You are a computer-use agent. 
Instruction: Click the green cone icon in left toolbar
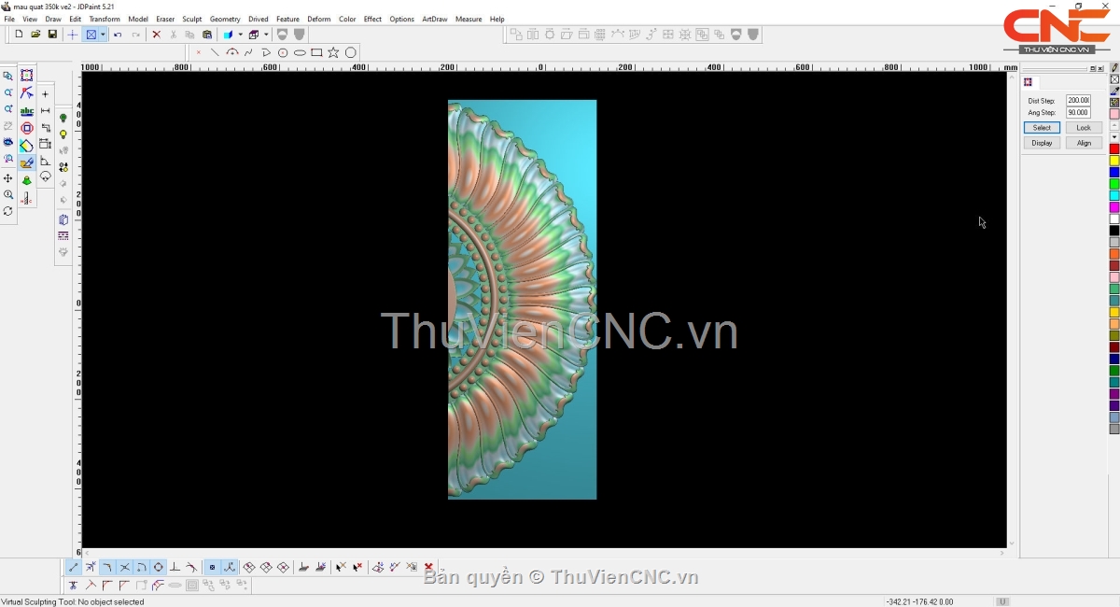point(27,180)
